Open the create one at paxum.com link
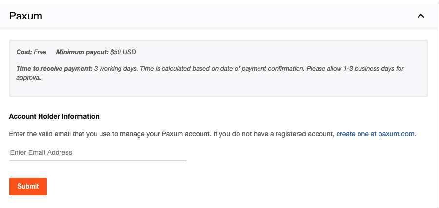439x208 pixels. [x=376, y=133]
